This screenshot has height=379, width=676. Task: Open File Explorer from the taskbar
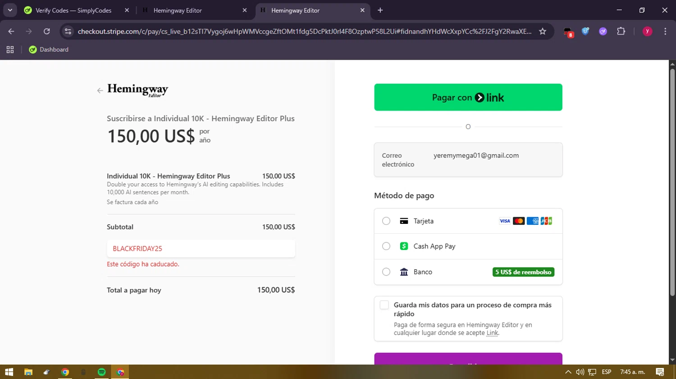(x=28, y=372)
